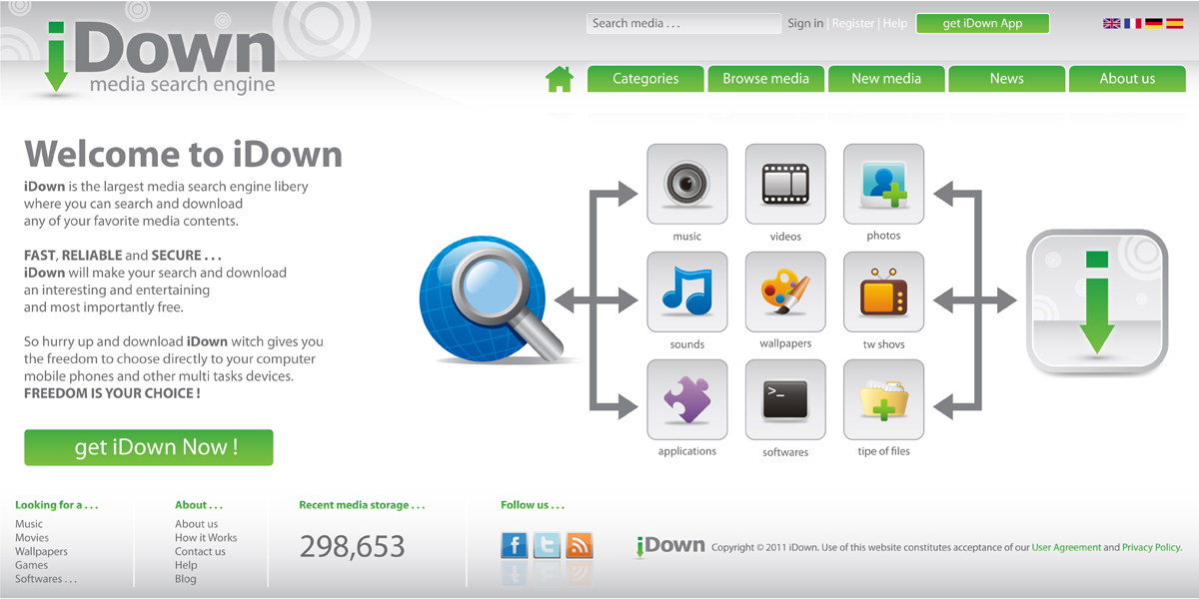Select the photos category icon
1199x599 pixels.
[x=884, y=184]
